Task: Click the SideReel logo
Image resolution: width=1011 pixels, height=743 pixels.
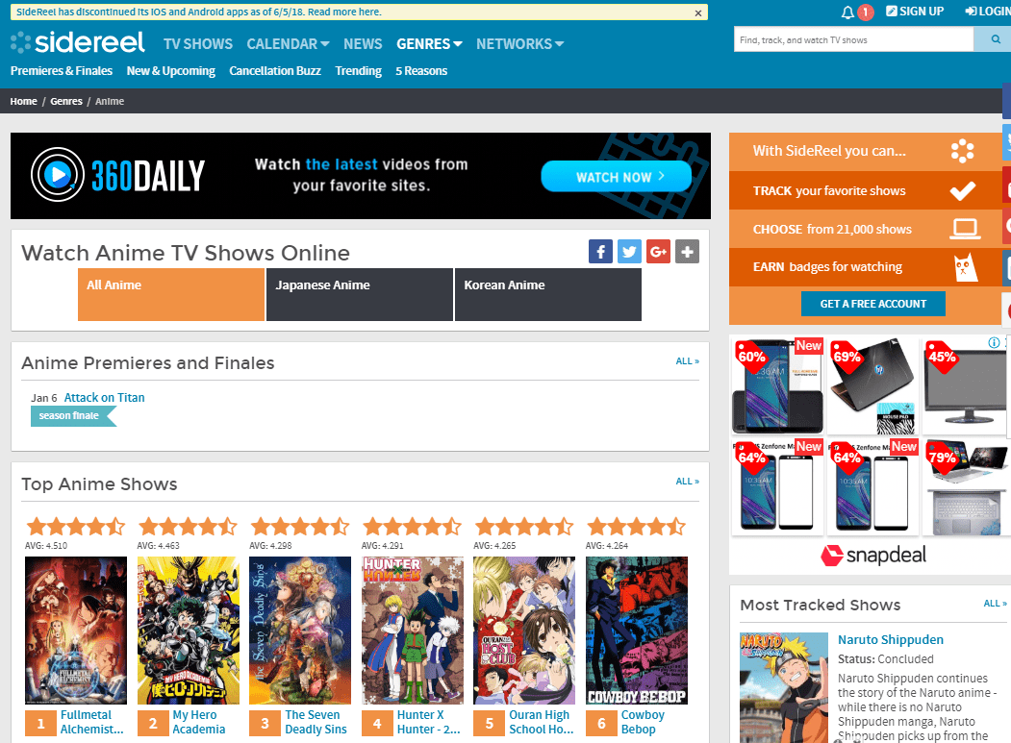Action: 77,42
